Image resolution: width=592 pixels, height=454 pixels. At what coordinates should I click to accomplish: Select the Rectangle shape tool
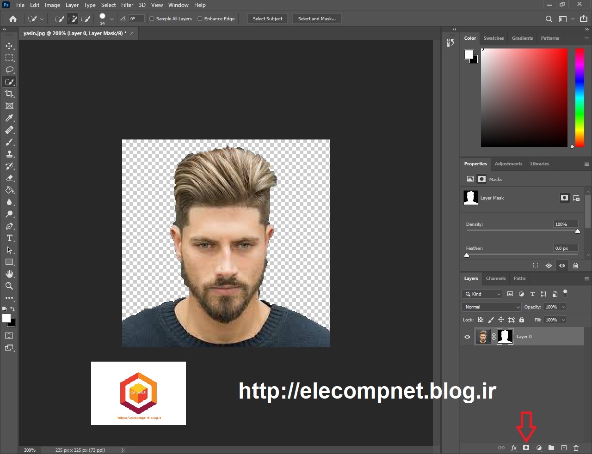pos(9,262)
